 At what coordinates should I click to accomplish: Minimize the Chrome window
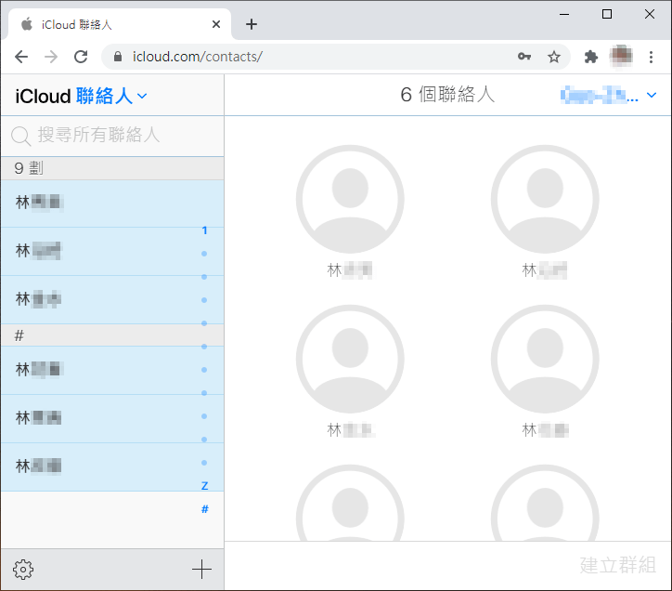click(x=564, y=14)
